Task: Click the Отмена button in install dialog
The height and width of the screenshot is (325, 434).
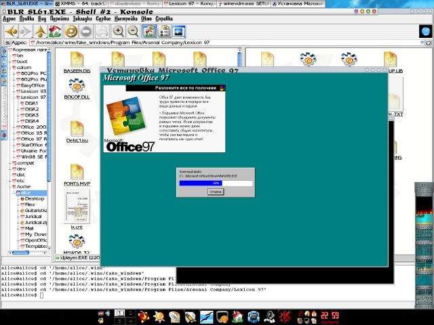Action: (x=216, y=192)
